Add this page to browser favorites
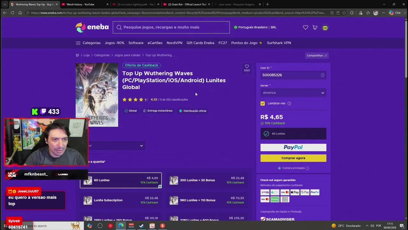The height and width of the screenshot is (230, 408). click(344, 13)
